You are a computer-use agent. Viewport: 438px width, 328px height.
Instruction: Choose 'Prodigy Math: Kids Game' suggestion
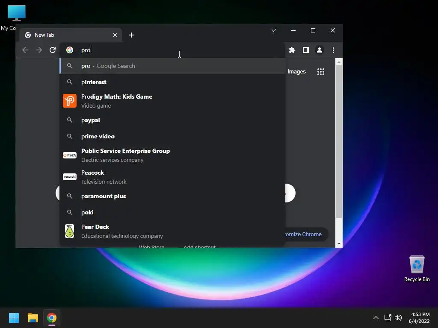click(x=172, y=101)
